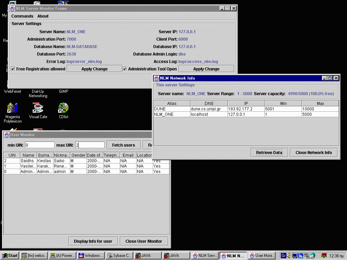The image size is (347, 260).
Task: Switch to [fm] welco... taskbar item
Action: (x=34, y=256)
